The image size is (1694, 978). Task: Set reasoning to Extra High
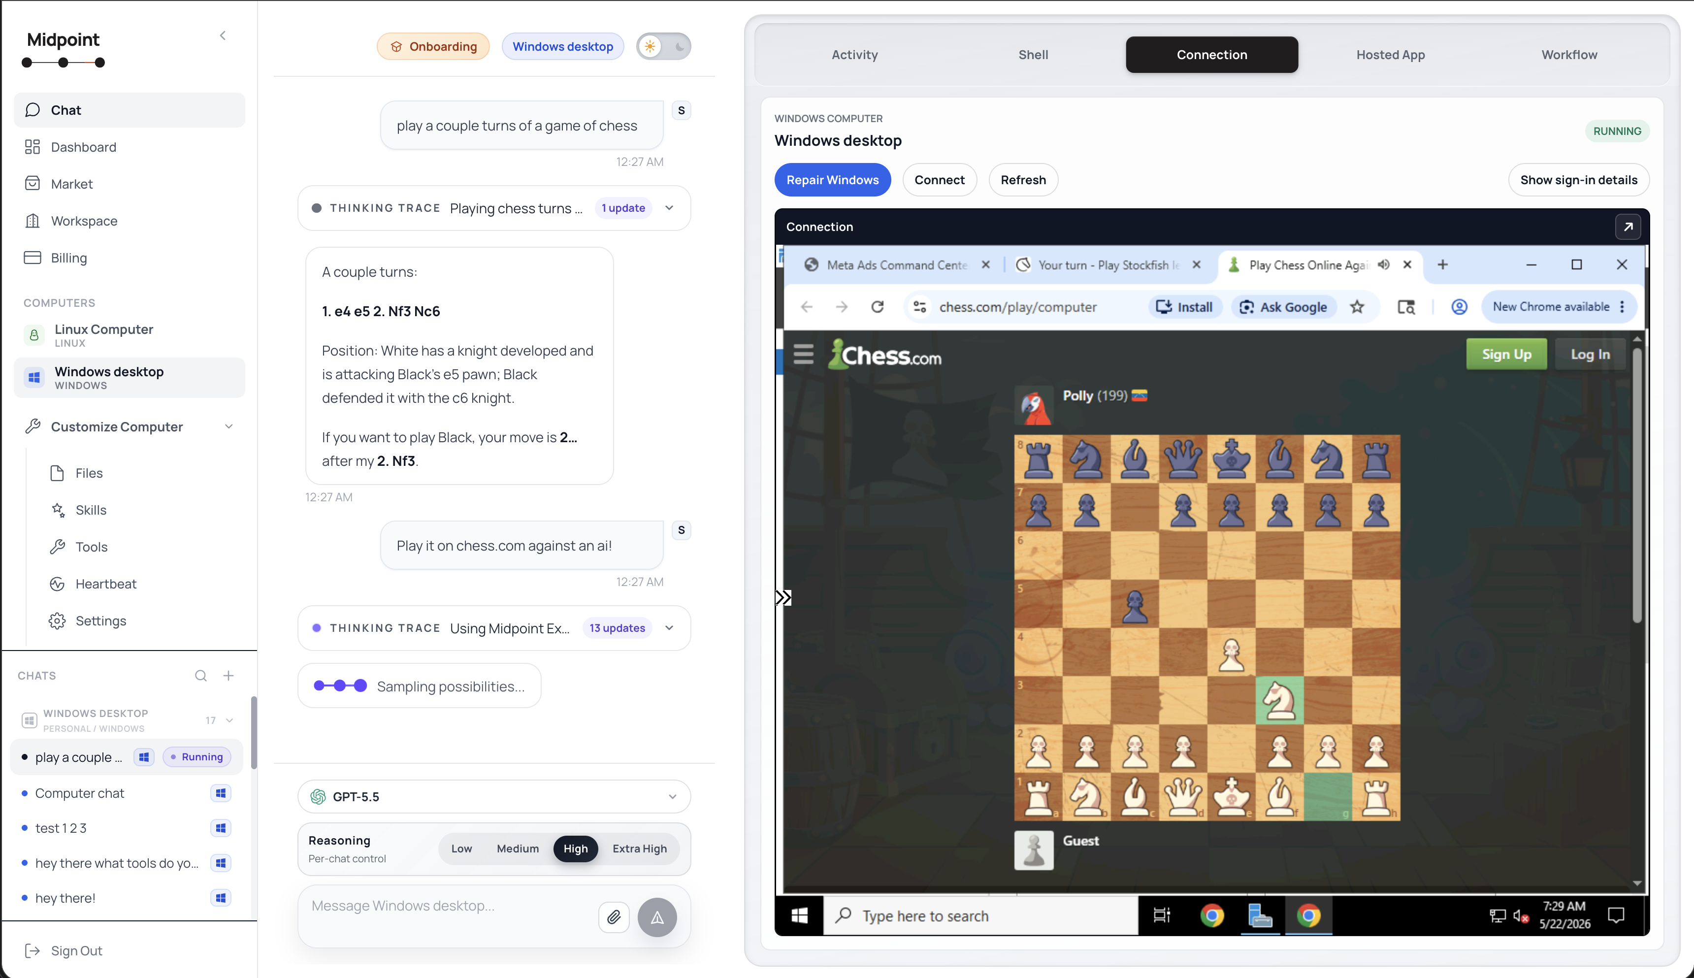point(640,849)
